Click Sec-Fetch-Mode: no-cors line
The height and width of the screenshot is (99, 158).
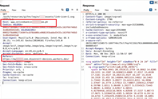[18, 64]
